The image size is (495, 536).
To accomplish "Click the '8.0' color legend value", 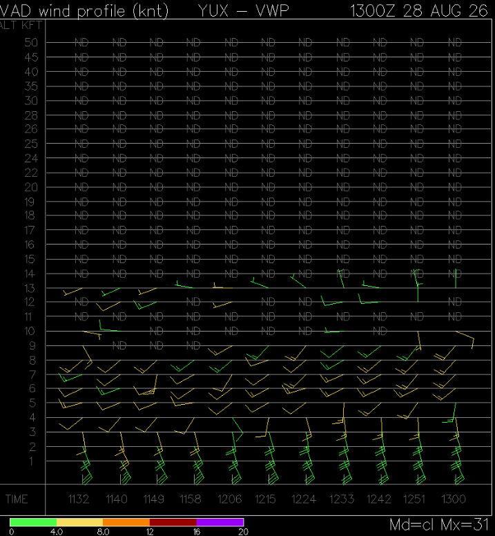I will (103, 532).
